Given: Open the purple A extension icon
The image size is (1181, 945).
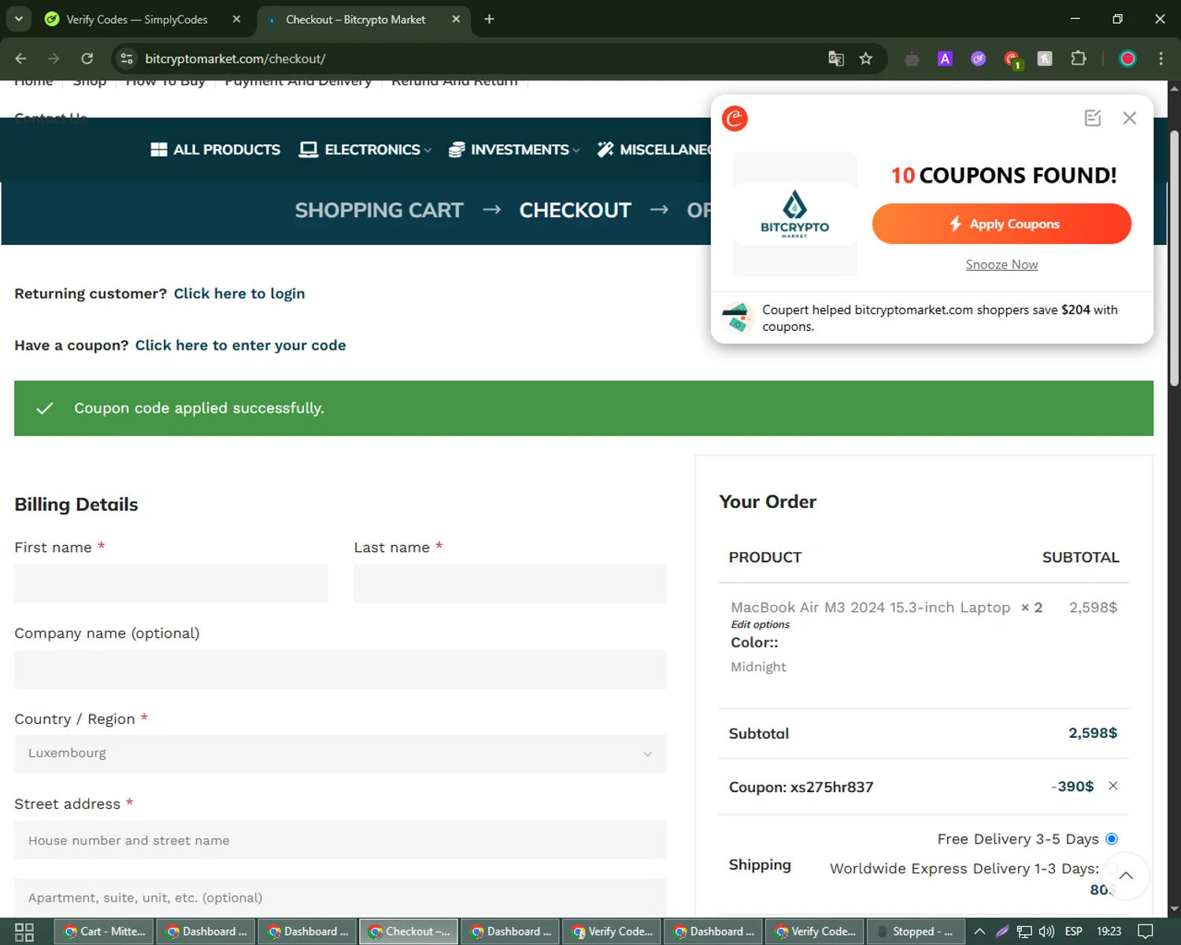Looking at the screenshot, I should pos(945,58).
